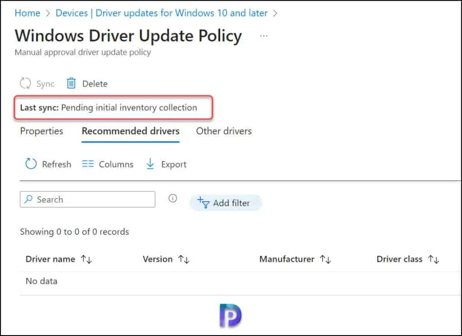Open the ellipsis more options menu
Screen dimensions: 462x336
pos(263,36)
